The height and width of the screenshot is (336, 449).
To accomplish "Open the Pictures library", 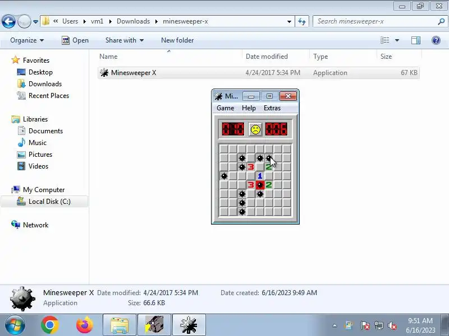I will pyautogui.click(x=40, y=155).
